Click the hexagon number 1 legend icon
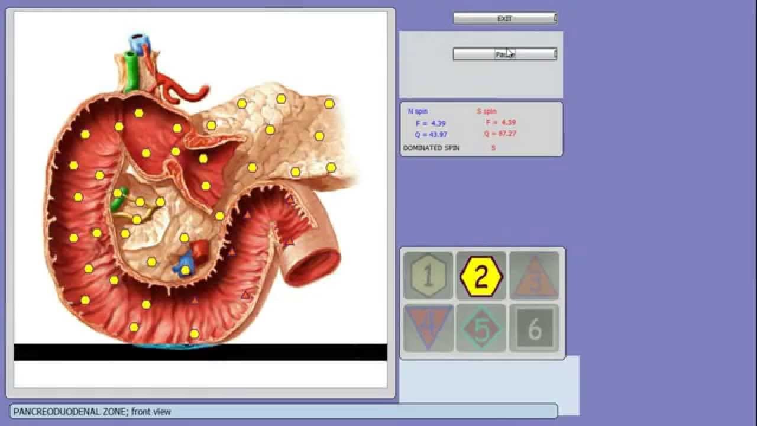757x426 pixels. tap(428, 275)
